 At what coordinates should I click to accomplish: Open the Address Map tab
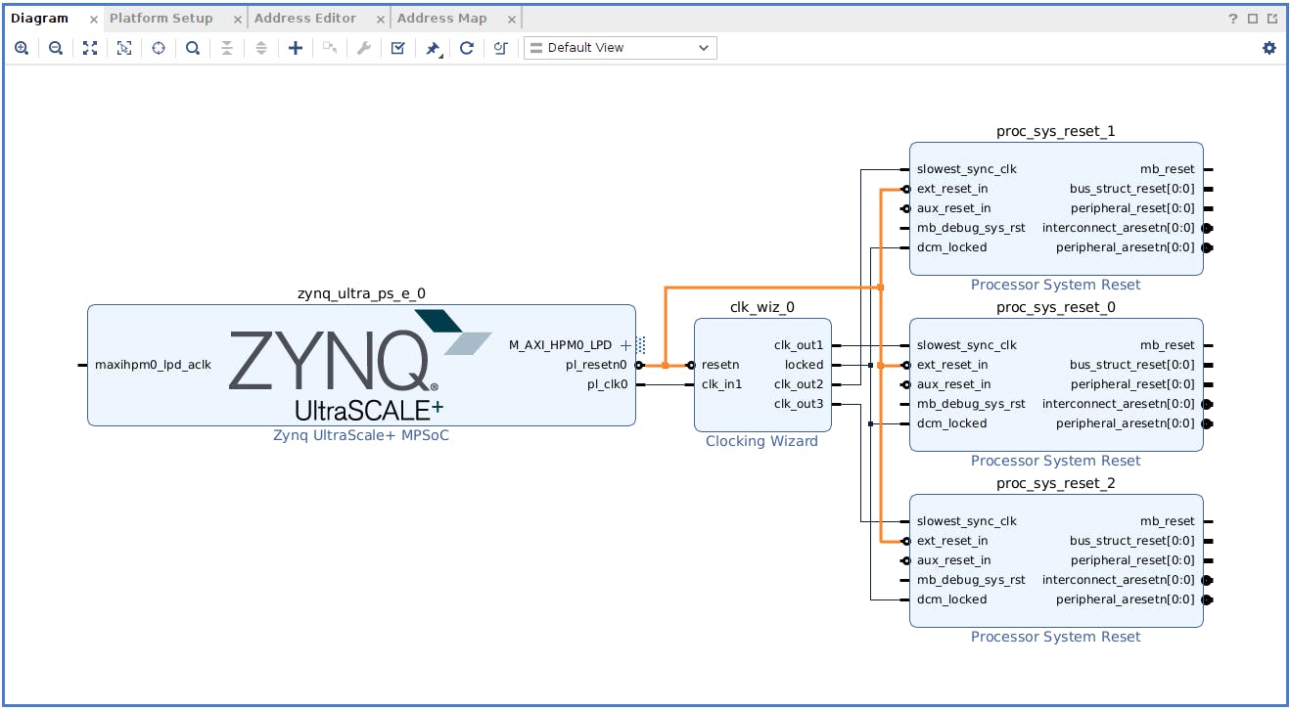(x=442, y=19)
